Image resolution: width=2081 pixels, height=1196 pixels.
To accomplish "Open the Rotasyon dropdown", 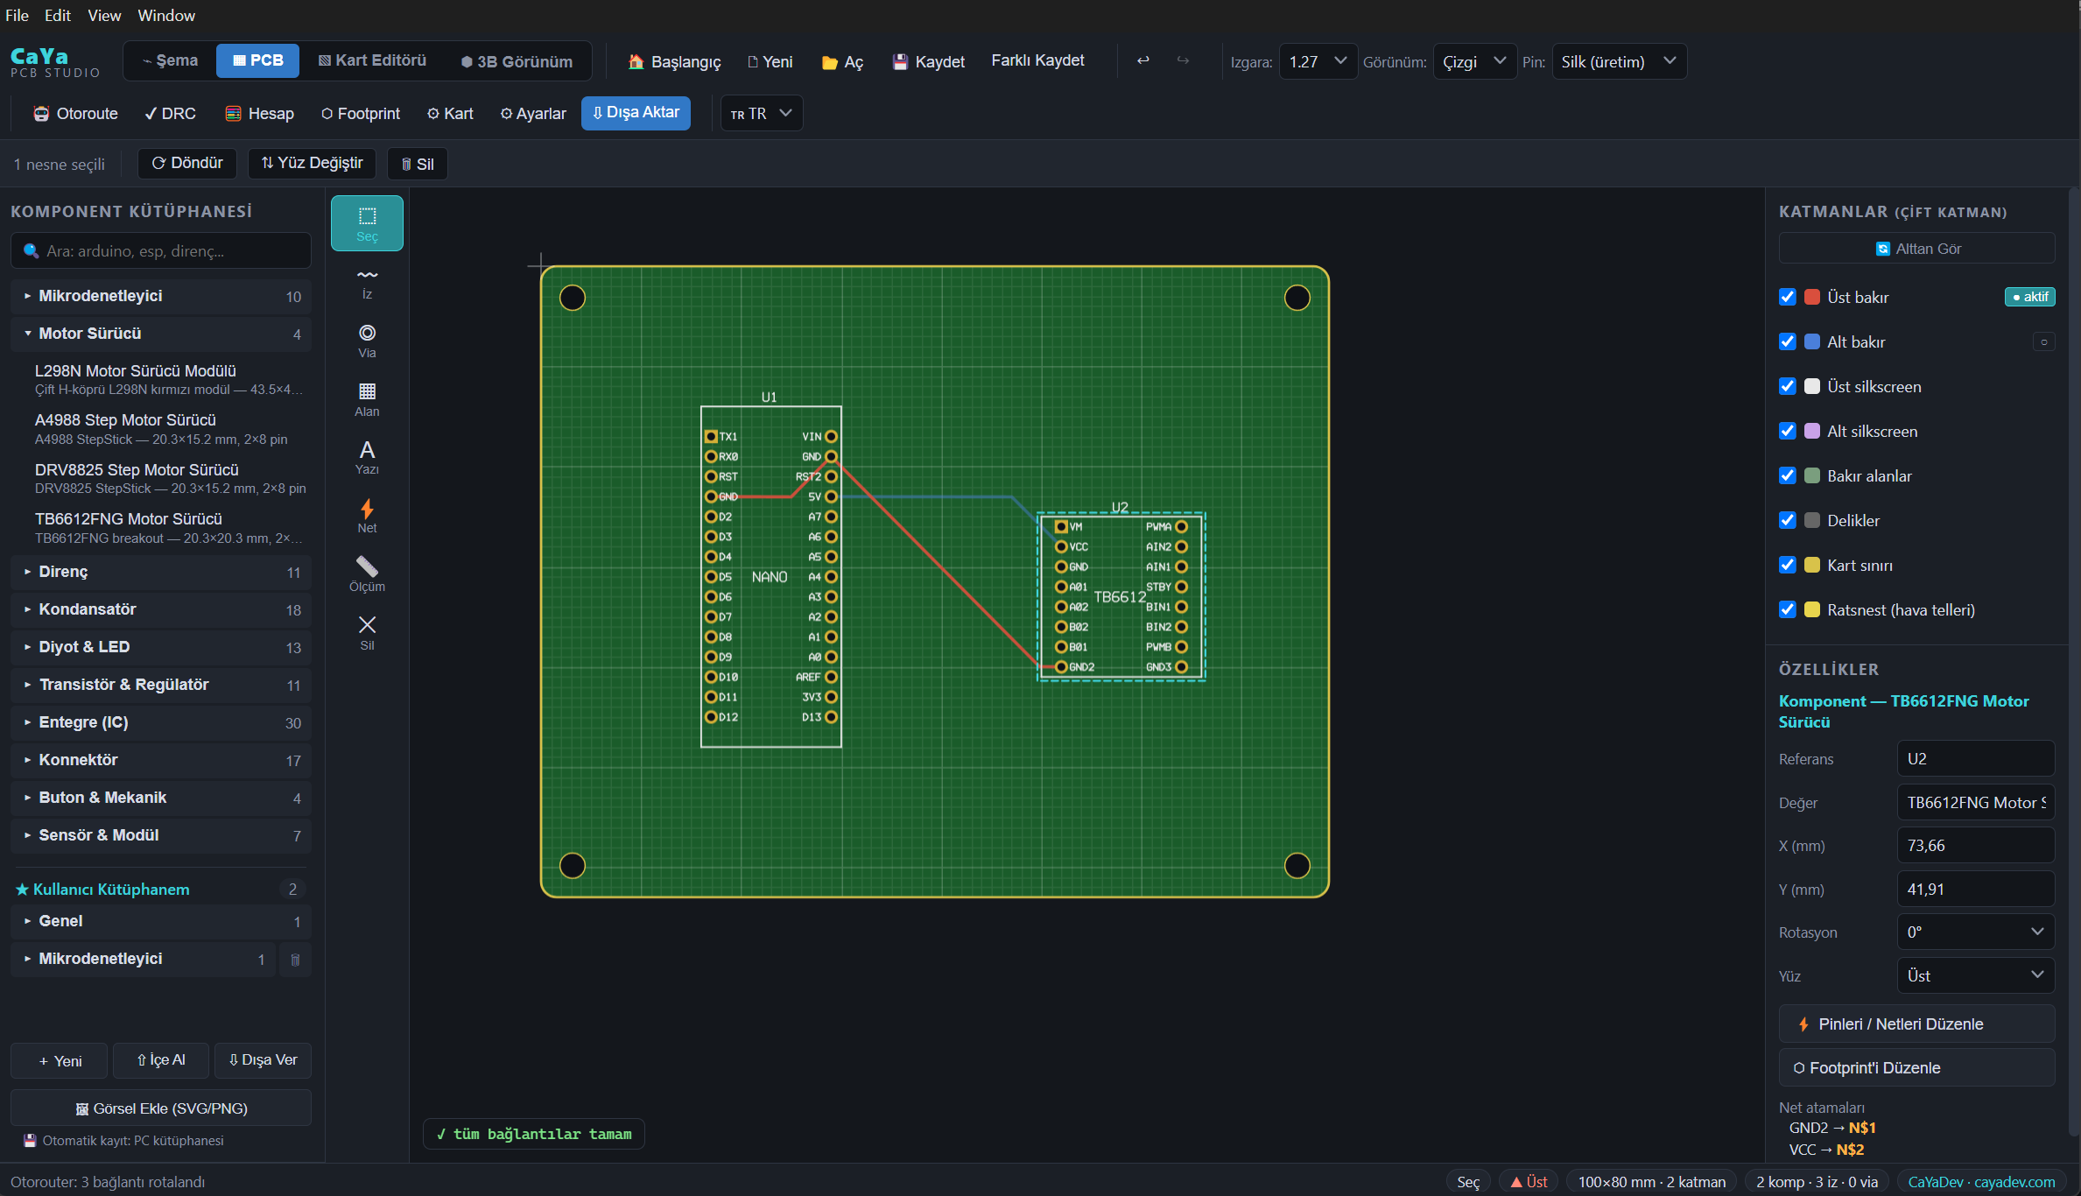I will point(1976,932).
